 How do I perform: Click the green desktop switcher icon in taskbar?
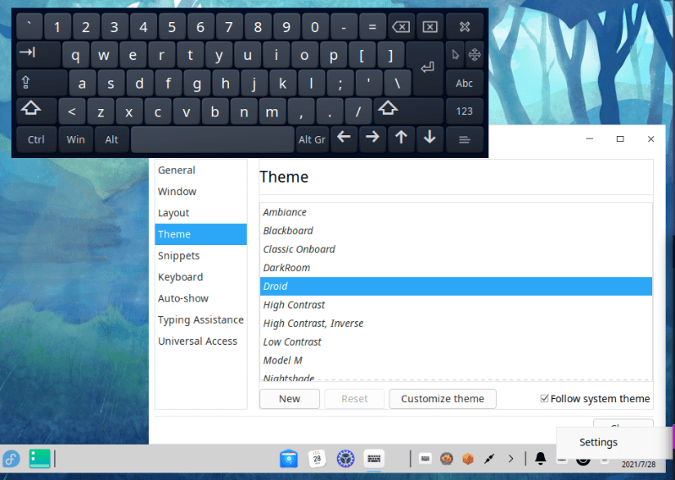[40, 459]
